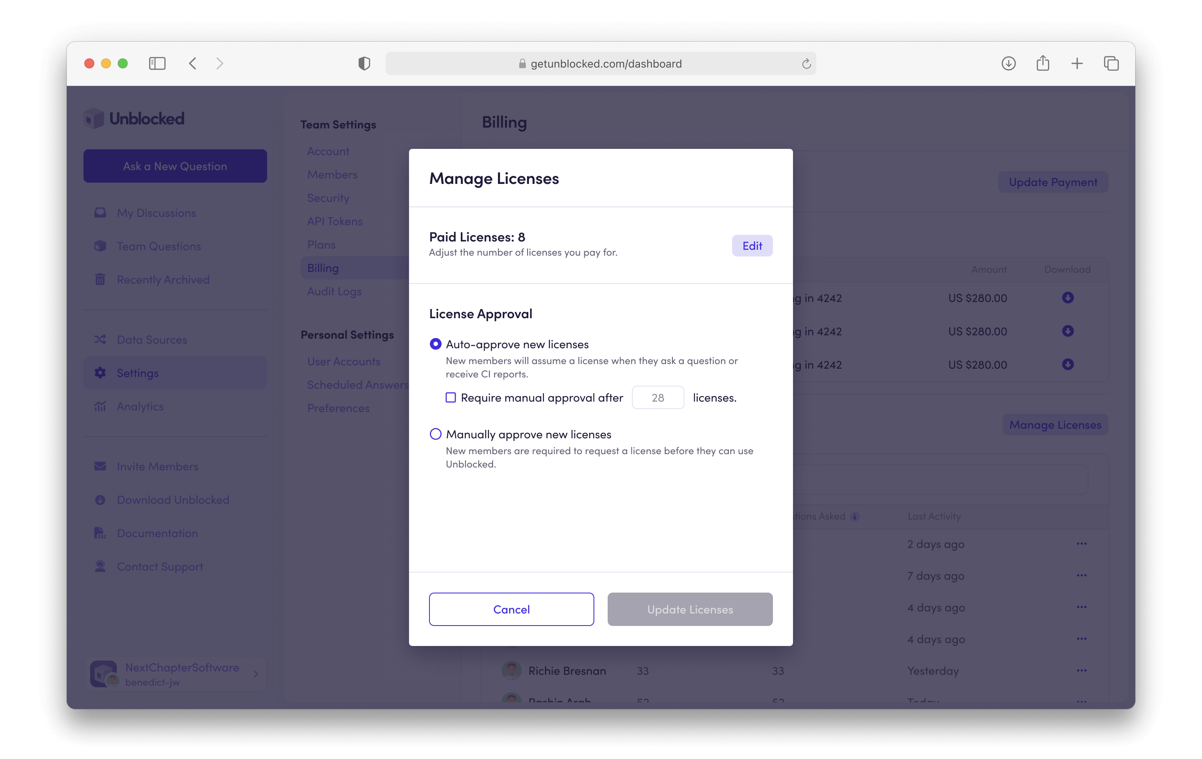Click the Recently Archived trash icon

pos(100,280)
